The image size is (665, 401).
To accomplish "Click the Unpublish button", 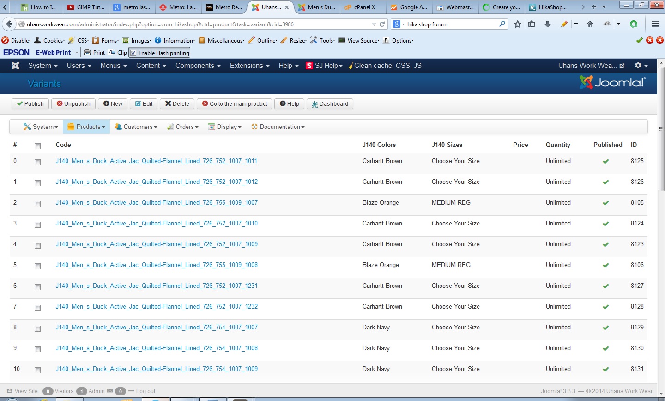I will (73, 103).
